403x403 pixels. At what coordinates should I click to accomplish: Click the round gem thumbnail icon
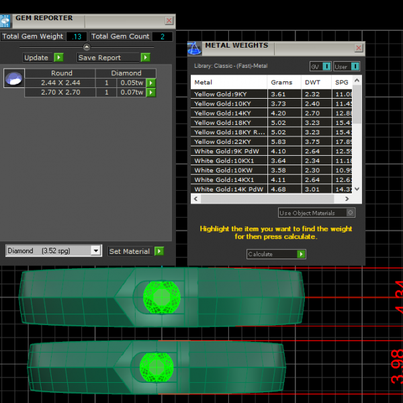click(13, 79)
